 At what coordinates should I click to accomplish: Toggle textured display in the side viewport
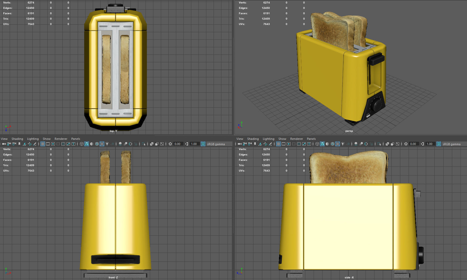[x=337, y=144]
